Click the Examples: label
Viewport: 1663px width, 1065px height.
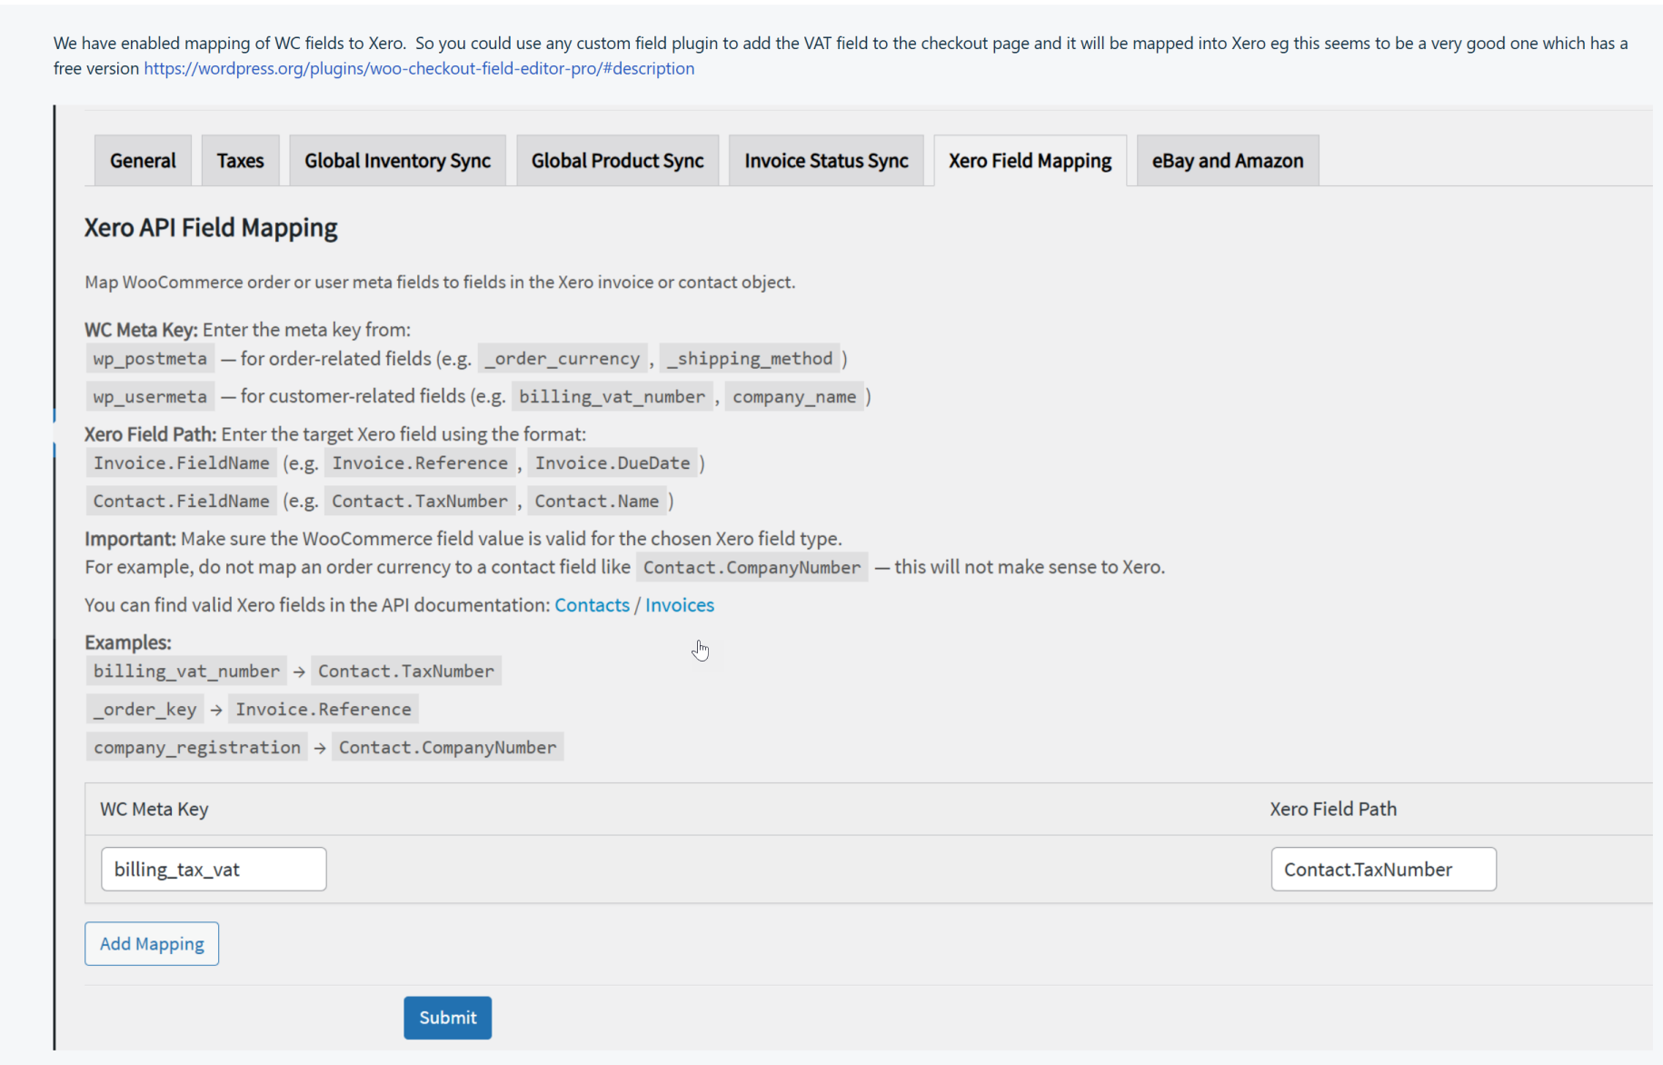pos(128,642)
